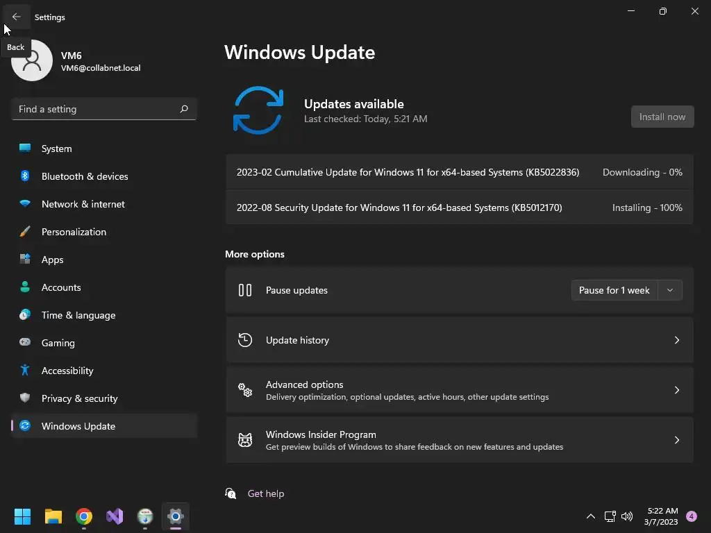Click the Advanced options gears icon

pyautogui.click(x=245, y=390)
